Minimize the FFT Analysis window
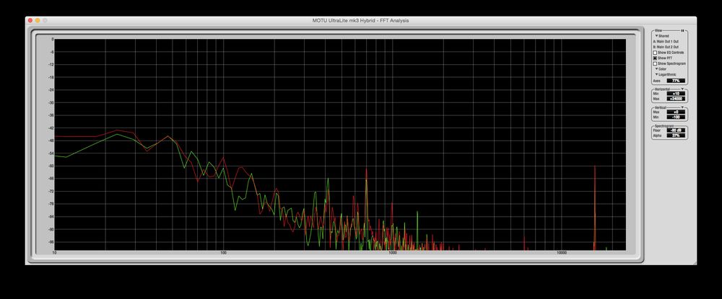 [38, 20]
